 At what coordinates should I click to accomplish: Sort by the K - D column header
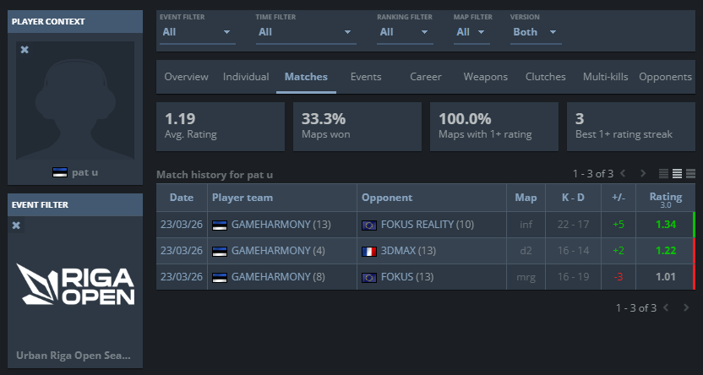(573, 198)
